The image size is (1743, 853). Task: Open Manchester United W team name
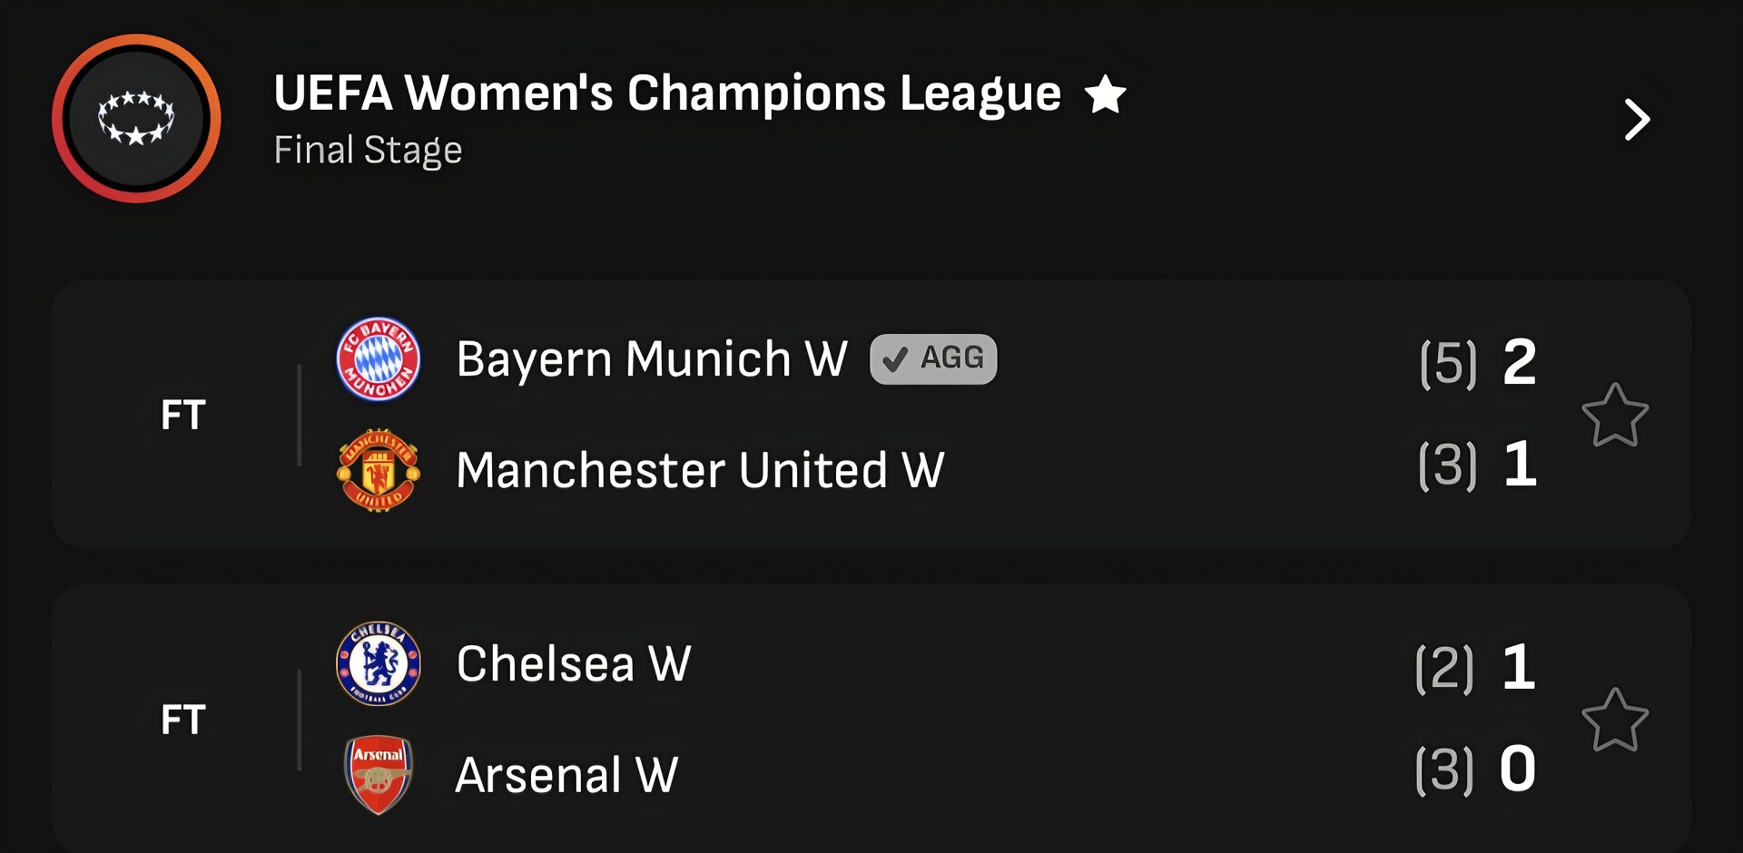[x=700, y=470]
